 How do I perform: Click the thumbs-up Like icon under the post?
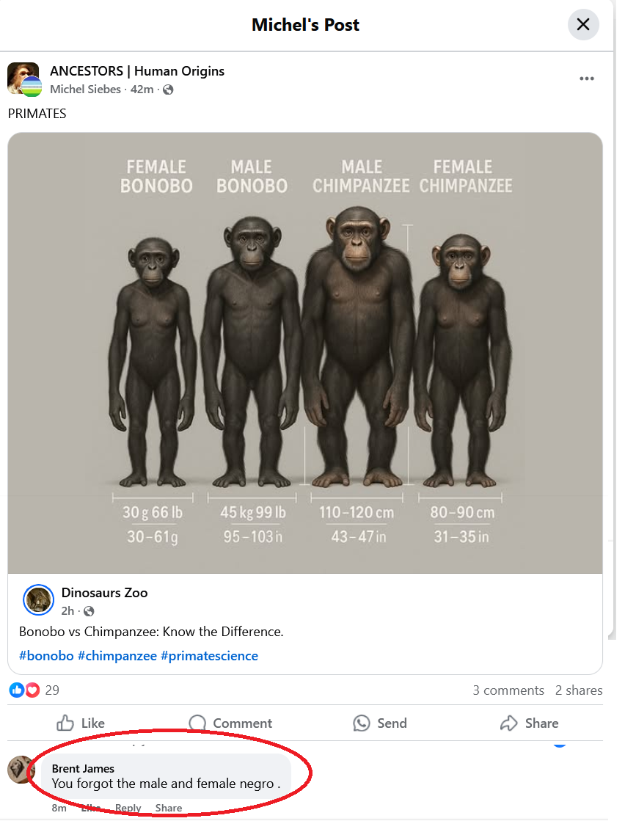66,723
